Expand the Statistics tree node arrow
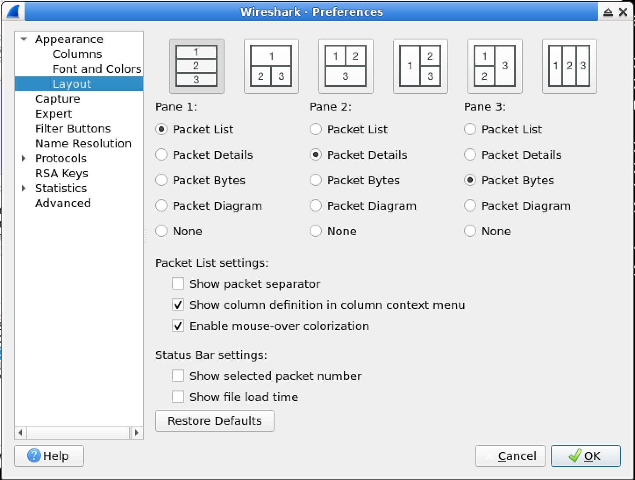Screen dimensions: 635x480 click(x=24, y=188)
